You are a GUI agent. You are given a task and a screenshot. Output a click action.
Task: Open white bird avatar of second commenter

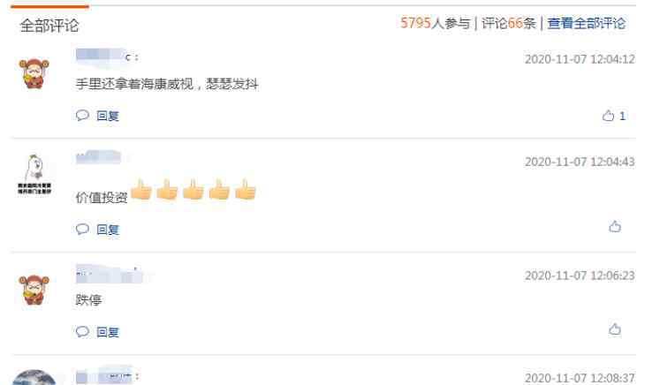coord(34,174)
